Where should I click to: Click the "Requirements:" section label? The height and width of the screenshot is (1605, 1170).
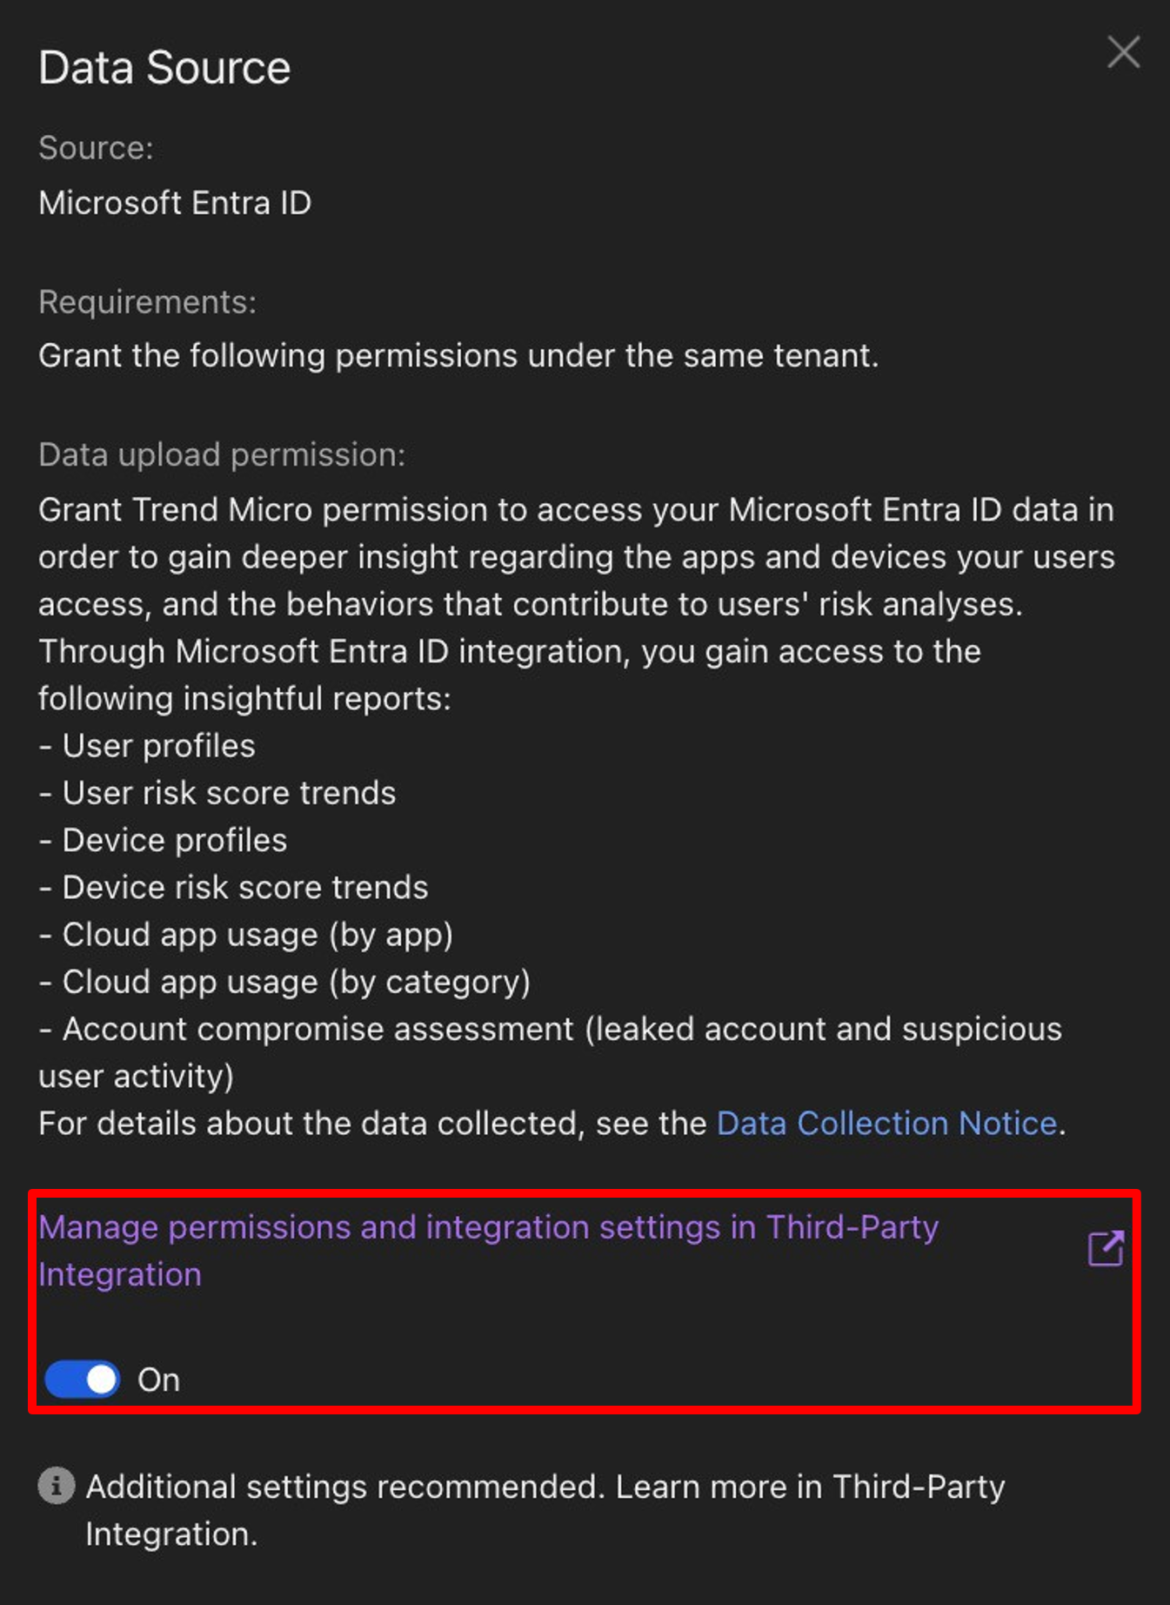point(147,302)
